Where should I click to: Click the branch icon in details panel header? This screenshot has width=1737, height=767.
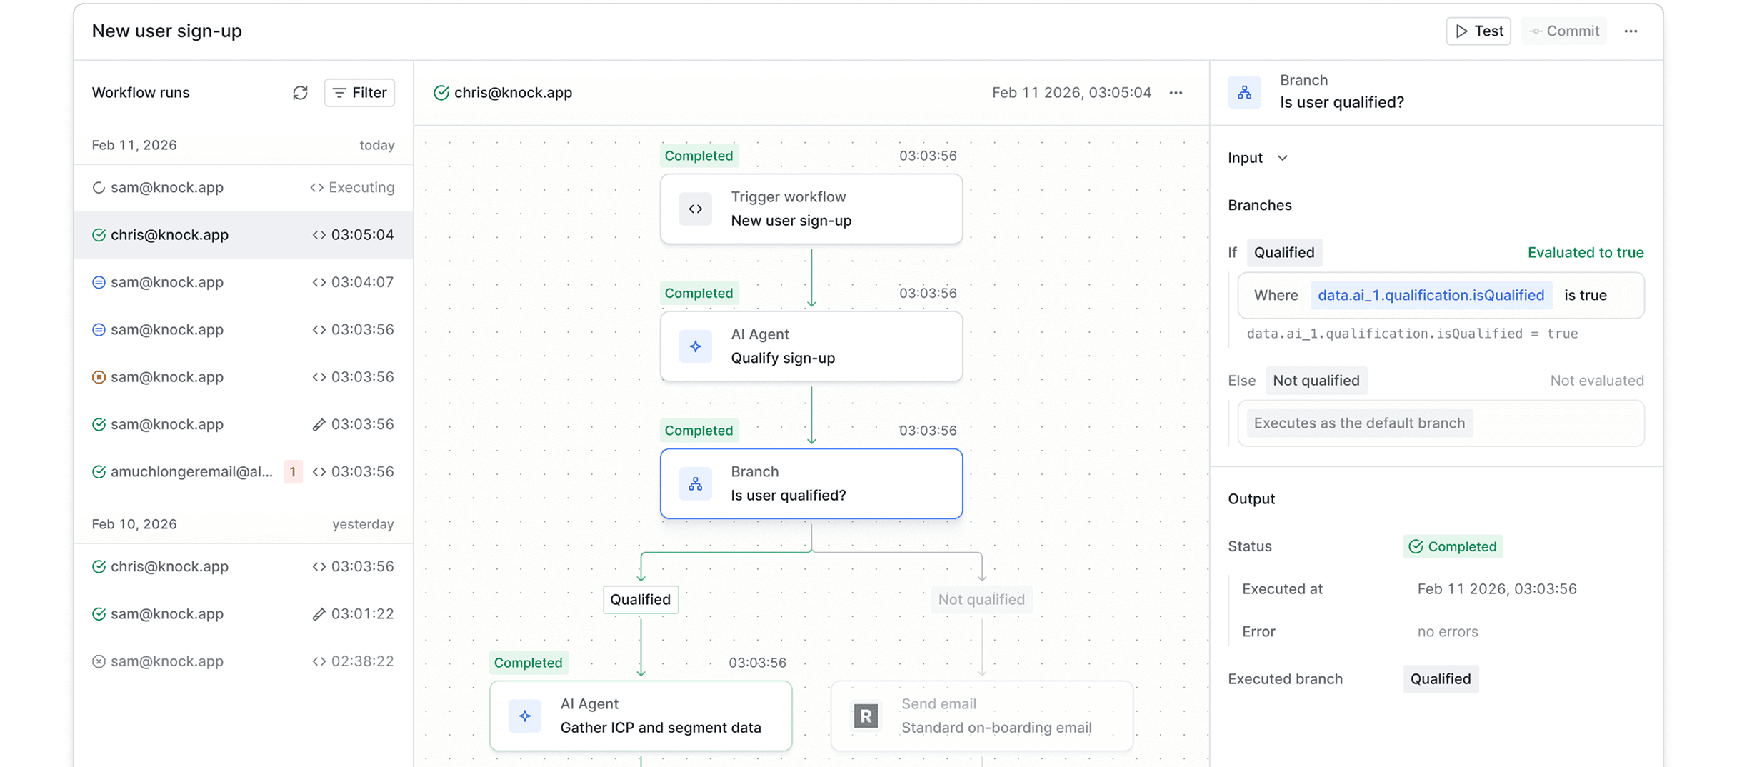pos(1244,92)
